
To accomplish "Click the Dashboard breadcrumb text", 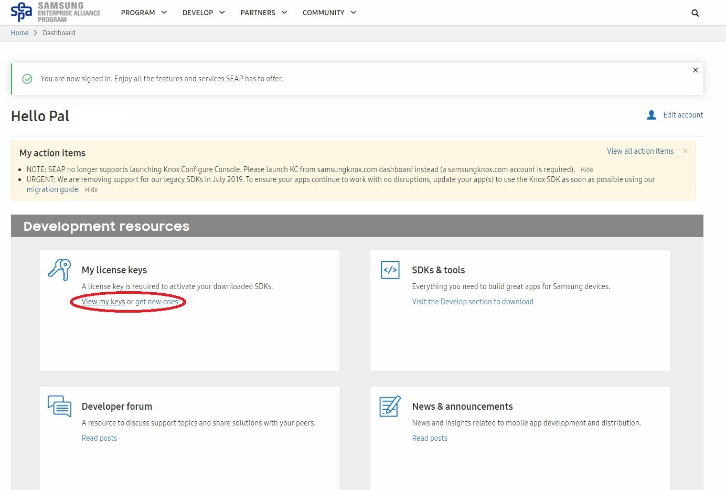I will tap(59, 33).
